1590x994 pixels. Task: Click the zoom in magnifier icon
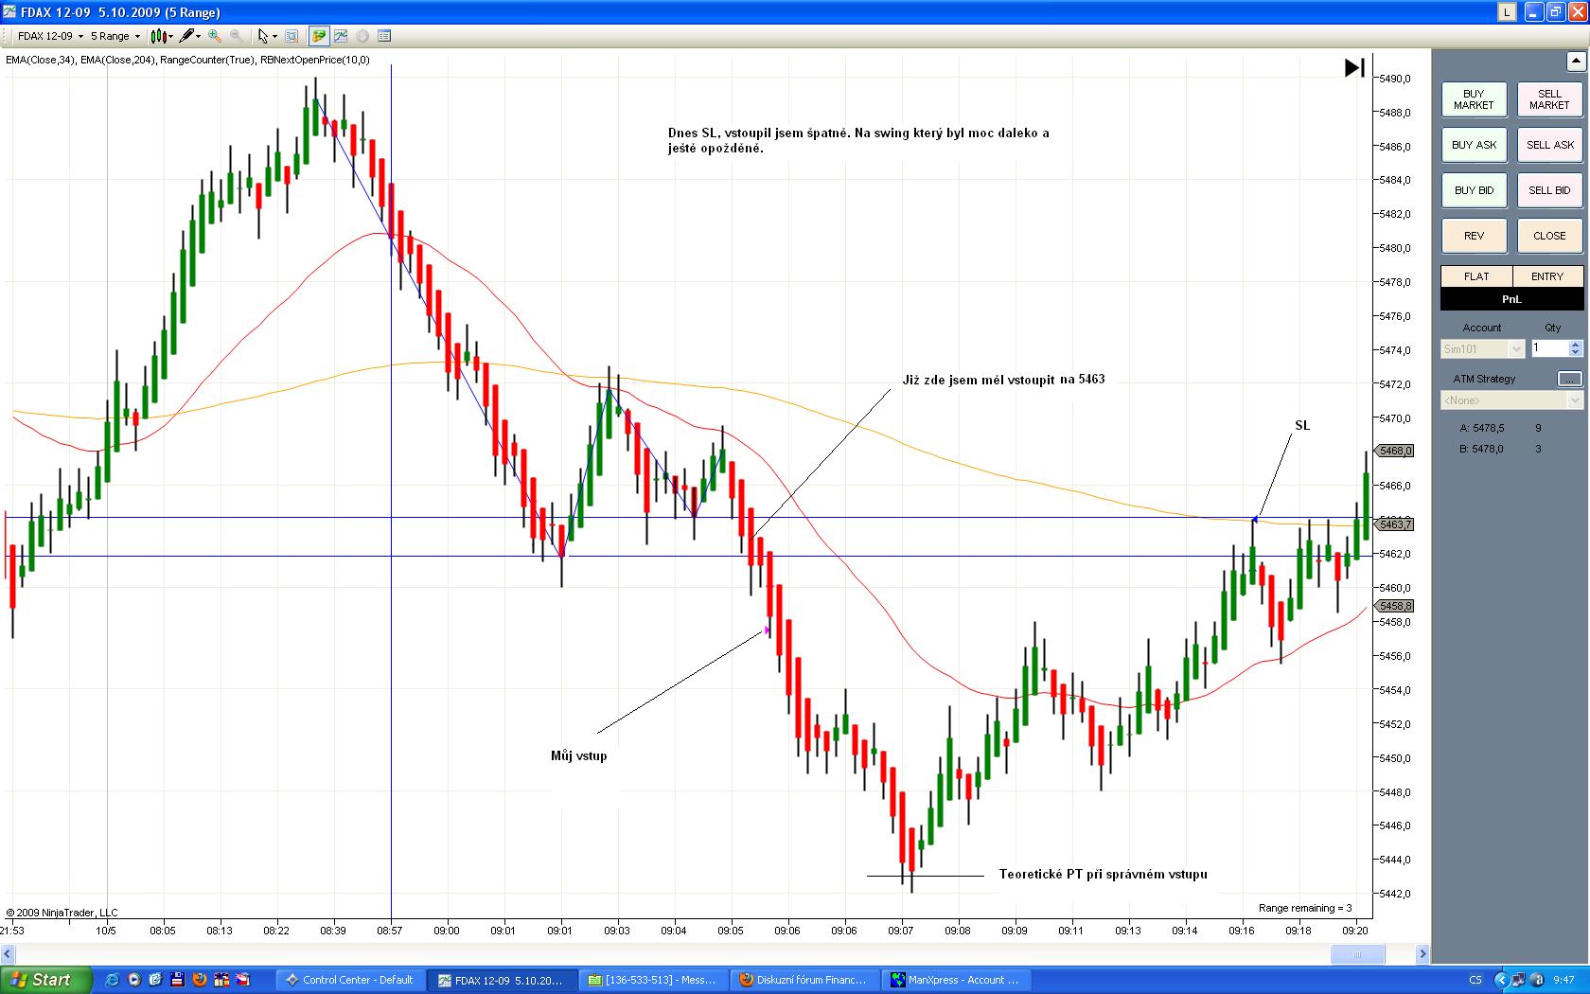pos(215,36)
